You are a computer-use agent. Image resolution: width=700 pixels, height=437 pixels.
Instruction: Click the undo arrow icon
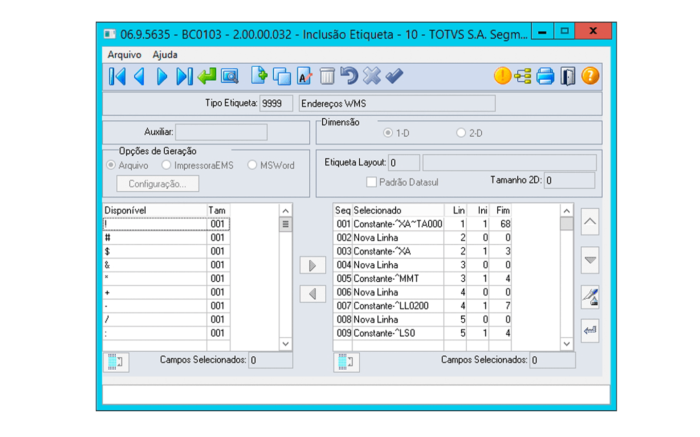349,76
